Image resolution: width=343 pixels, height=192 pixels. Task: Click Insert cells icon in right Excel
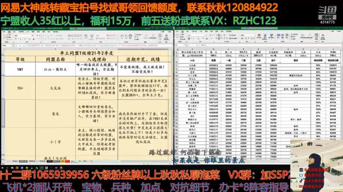pos(278,35)
